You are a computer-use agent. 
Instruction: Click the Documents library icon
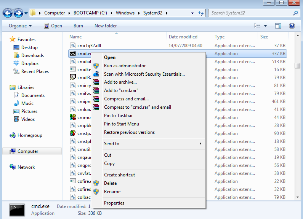click(x=16, y=95)
